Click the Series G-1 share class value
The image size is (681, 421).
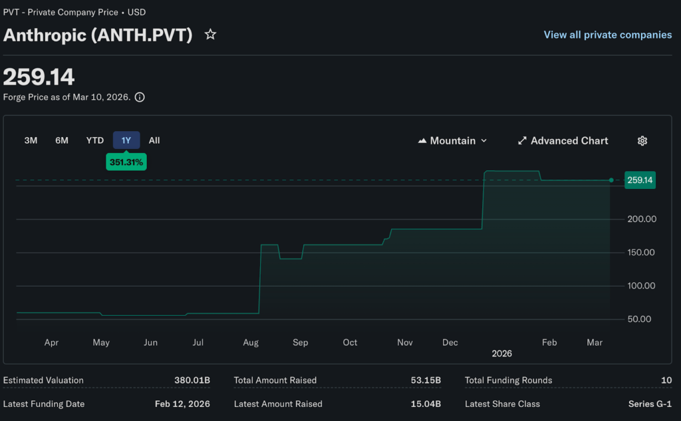click(650, 404)
